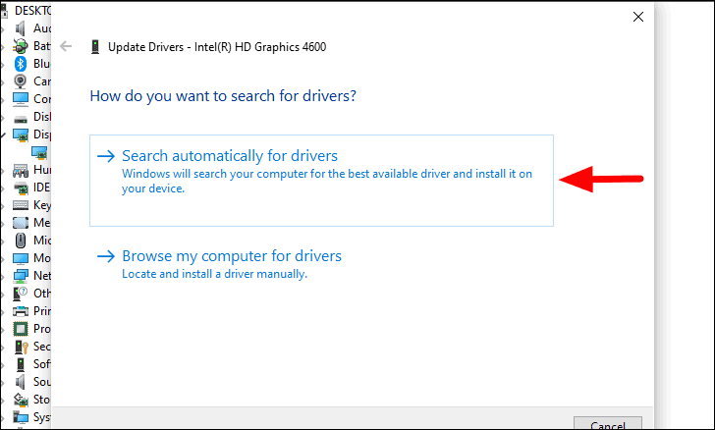
Task: Select the Monitors category icon
Action: [20, 258]
